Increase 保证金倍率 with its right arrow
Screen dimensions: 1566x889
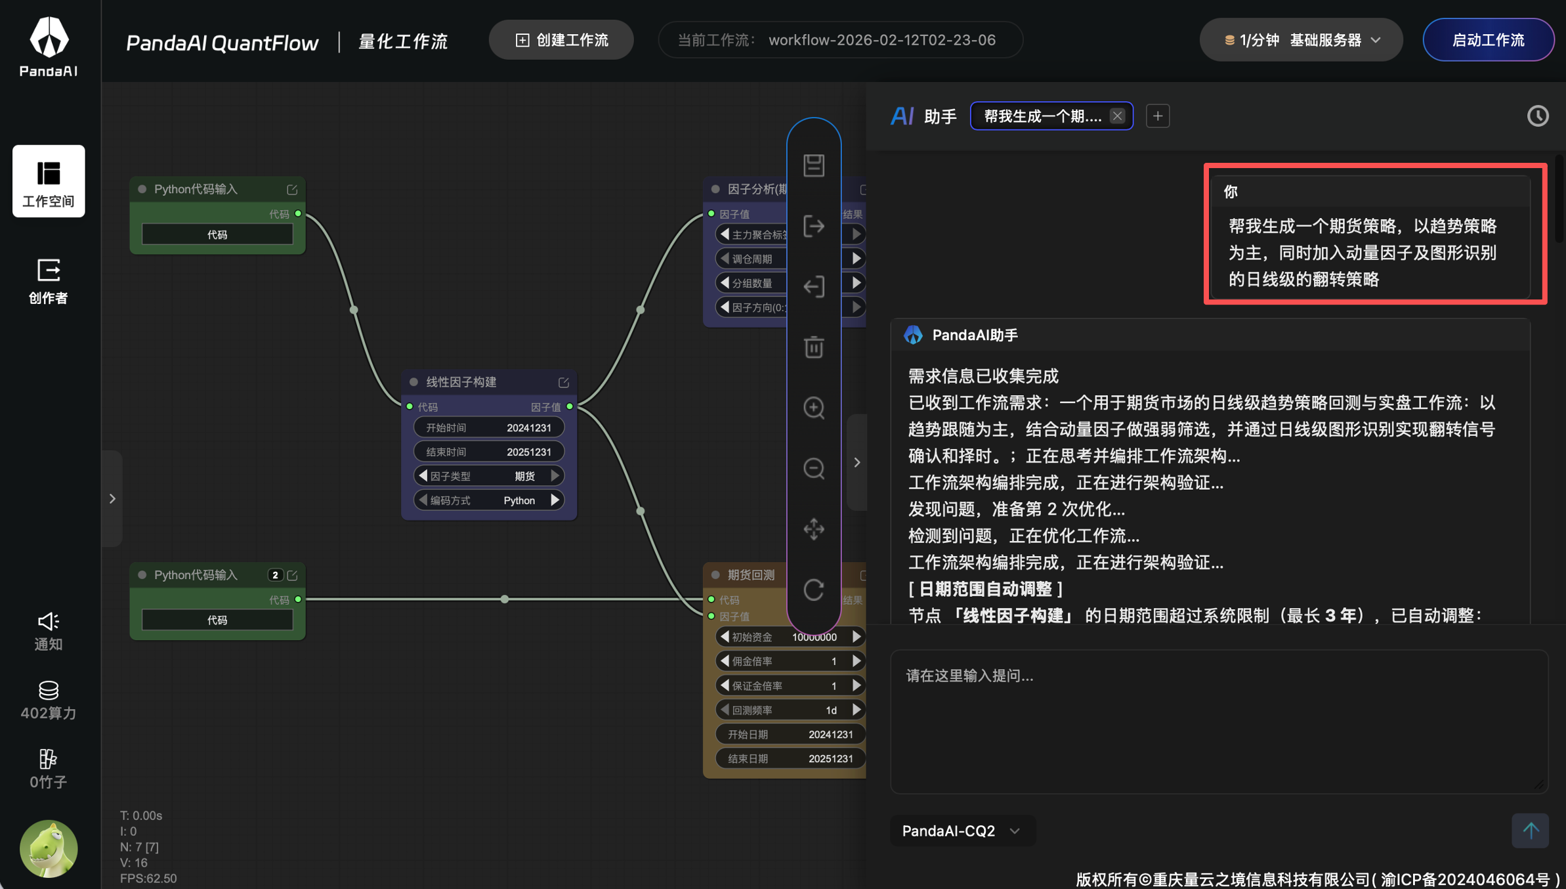857,685
